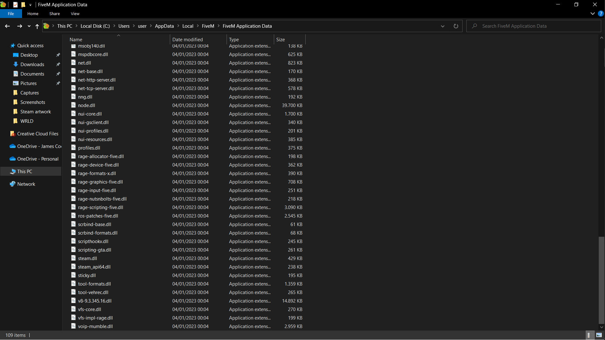Open the File menu
This screenshot has height=340, width=605.
coord(11,14)
